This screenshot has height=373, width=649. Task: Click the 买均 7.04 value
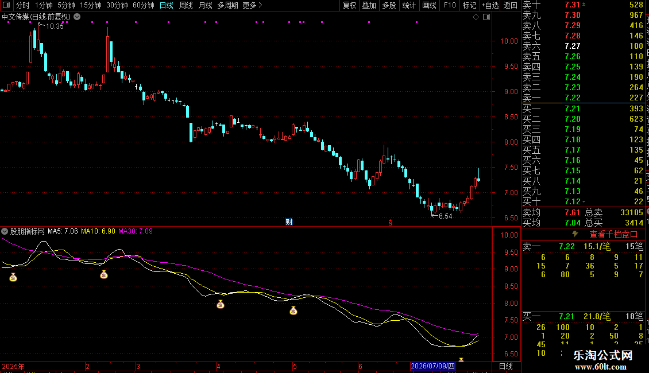pyautogui.click(x=573, y=223)
